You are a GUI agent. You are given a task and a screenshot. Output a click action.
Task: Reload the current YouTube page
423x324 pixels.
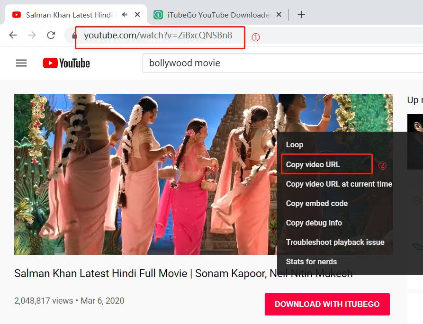51,35
